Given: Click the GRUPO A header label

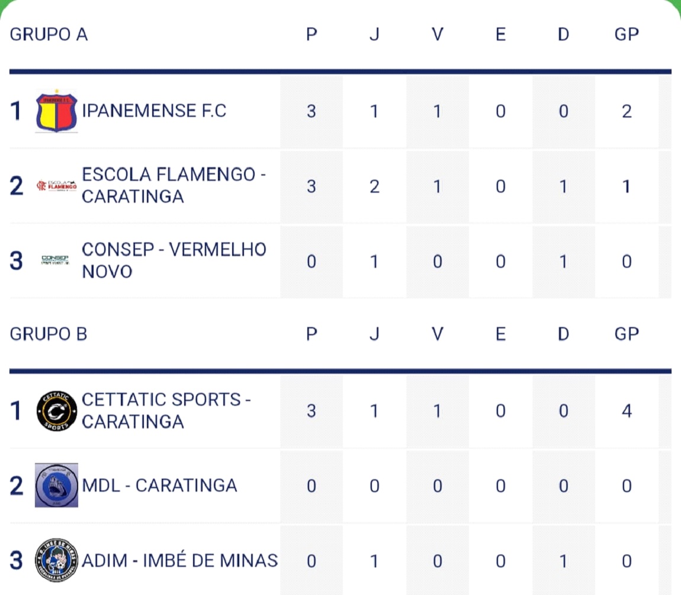Looking at the screenshot, I should pyautogui.click(x=49, y=34).
